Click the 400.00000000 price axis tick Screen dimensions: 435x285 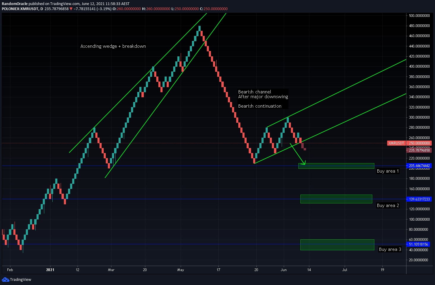(x=419, y=66)
